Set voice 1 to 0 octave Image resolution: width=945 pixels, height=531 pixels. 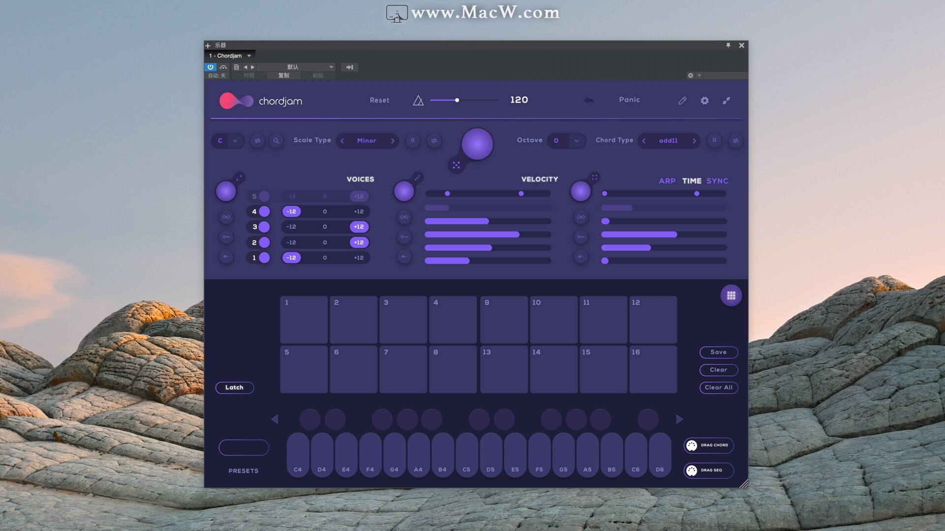[x=325, y=258]
